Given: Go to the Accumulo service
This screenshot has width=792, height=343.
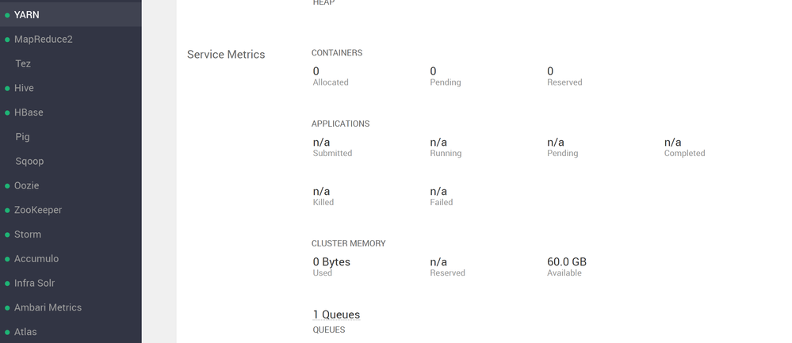Looking at the screenshot, I should pos(36,259).
